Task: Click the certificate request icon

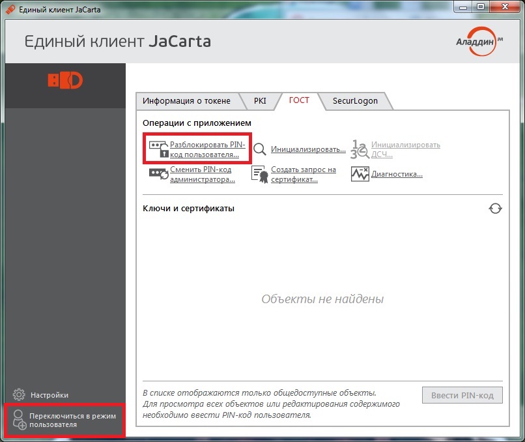Action: pyautogui.click(x=259, y=174)
